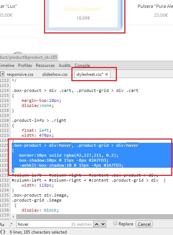The height and width of the screenshot is (235, 173).
Task: Toggle case sensitive Aa search option
Action: (x=2, y=225)
